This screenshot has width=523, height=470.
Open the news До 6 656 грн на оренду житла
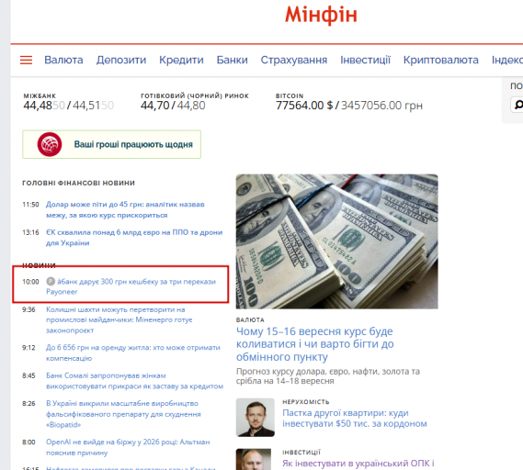coord(133,352)
